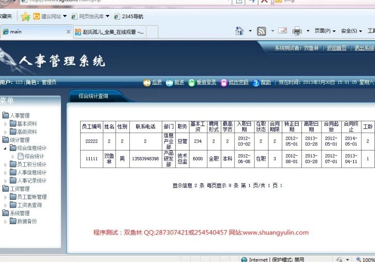Expand the 人事信息统计 tree node
Viewport: 375px width, 262px height.
5,173
